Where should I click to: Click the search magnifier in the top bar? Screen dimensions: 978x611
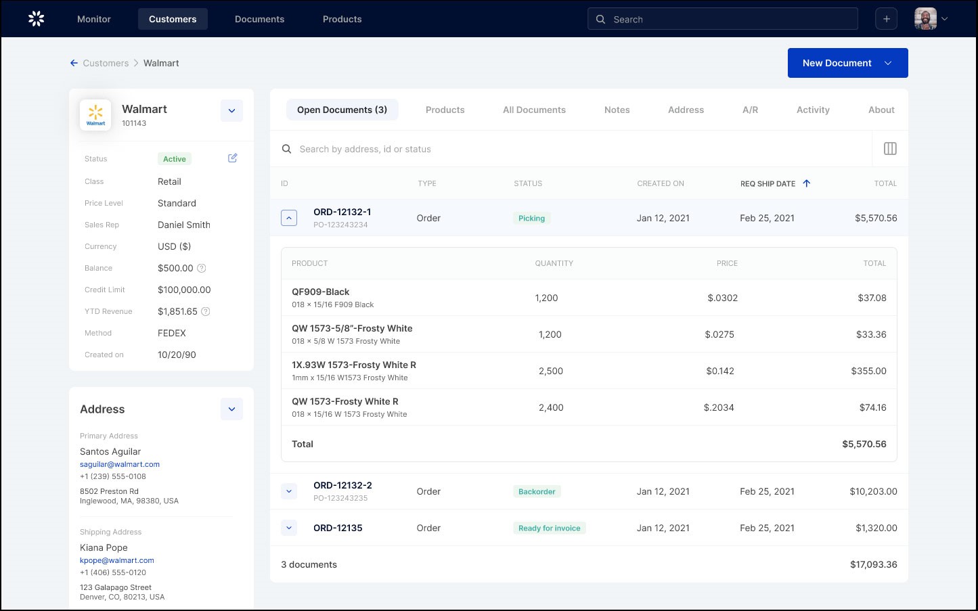(600, 19)
